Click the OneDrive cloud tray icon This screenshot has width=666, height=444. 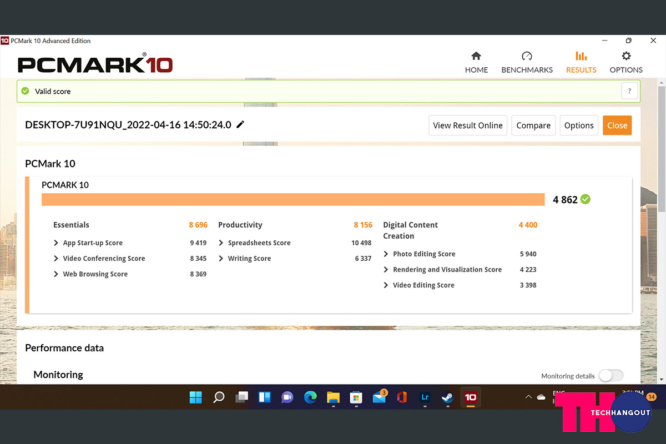click(x=541, y=397)
